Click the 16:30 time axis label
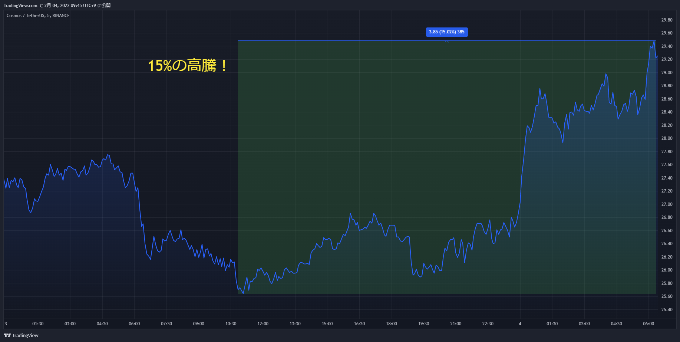680x342 pixels. 359,324
